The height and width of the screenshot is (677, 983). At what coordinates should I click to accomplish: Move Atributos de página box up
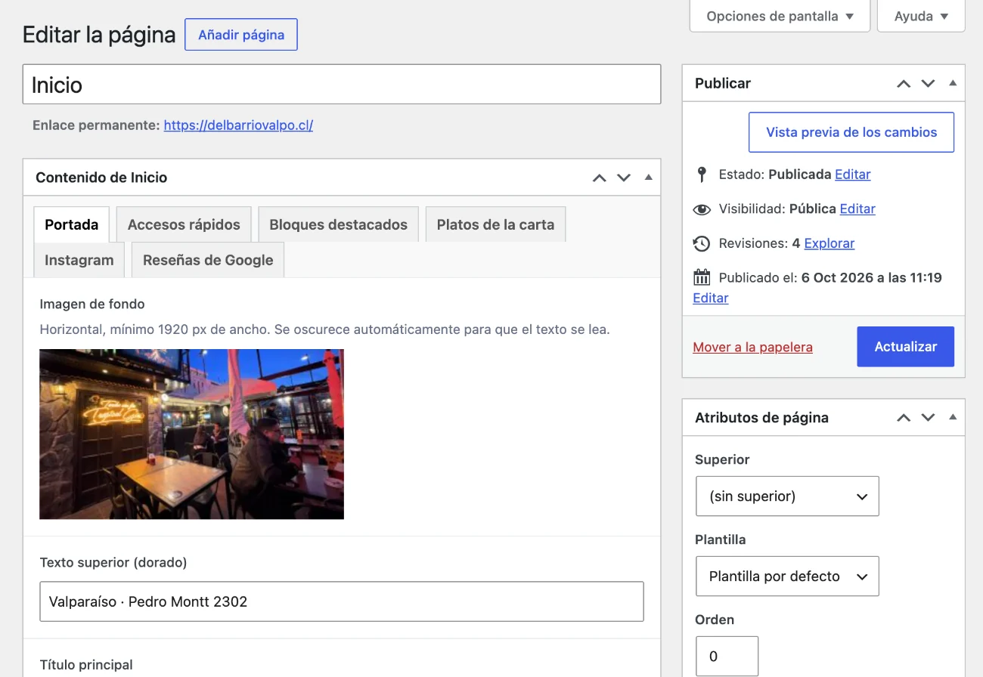coord(904,418)
